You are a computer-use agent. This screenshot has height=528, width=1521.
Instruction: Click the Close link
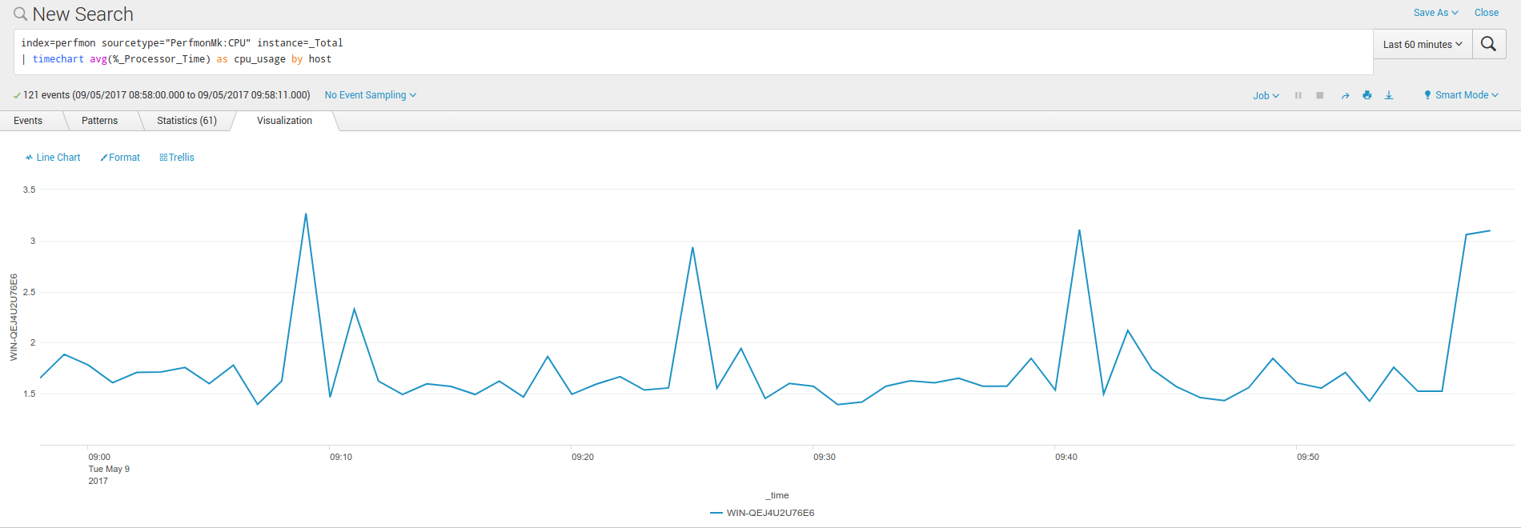pos(1487,13)
